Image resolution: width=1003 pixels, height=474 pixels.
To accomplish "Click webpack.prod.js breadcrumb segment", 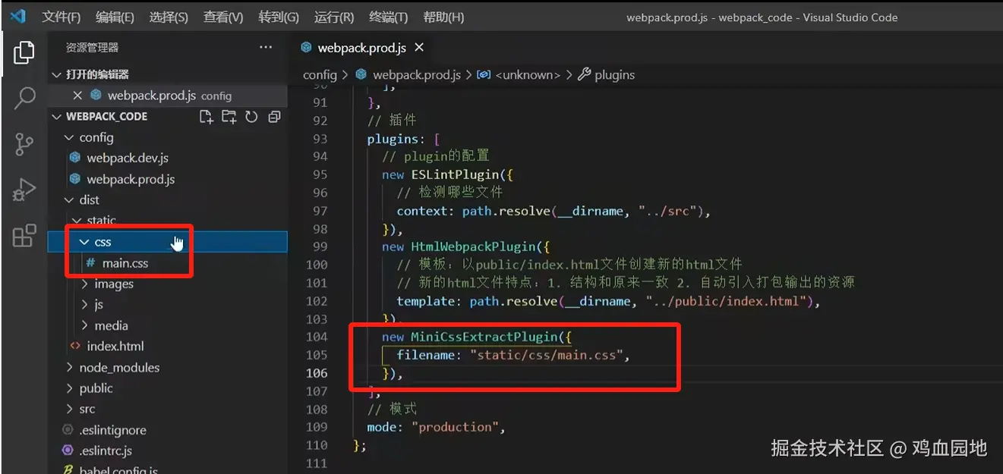I will [417, 74].
